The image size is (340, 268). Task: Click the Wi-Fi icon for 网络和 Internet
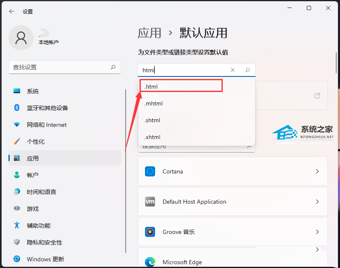17,125
